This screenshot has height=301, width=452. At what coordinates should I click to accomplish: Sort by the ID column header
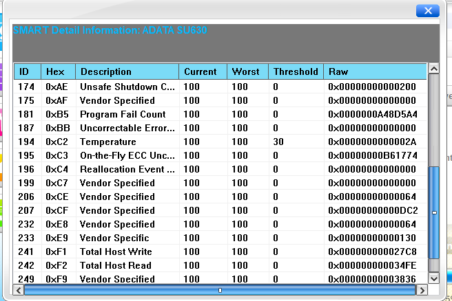click(28, 71)
